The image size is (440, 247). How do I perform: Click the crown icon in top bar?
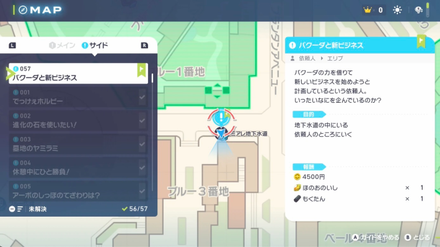[367, 10]
